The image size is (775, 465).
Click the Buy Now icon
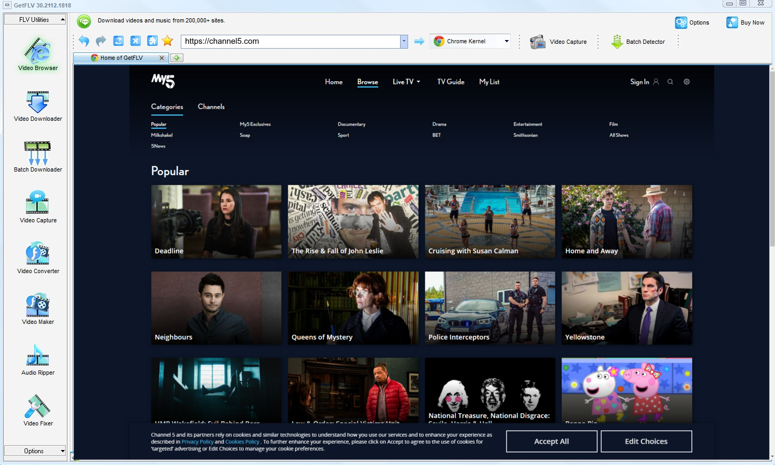(732, 22)
